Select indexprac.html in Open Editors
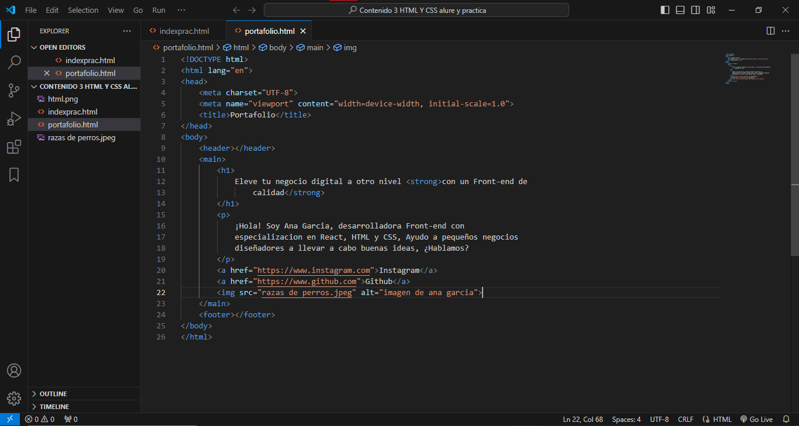Screen dimensions: 799x426 84,60
